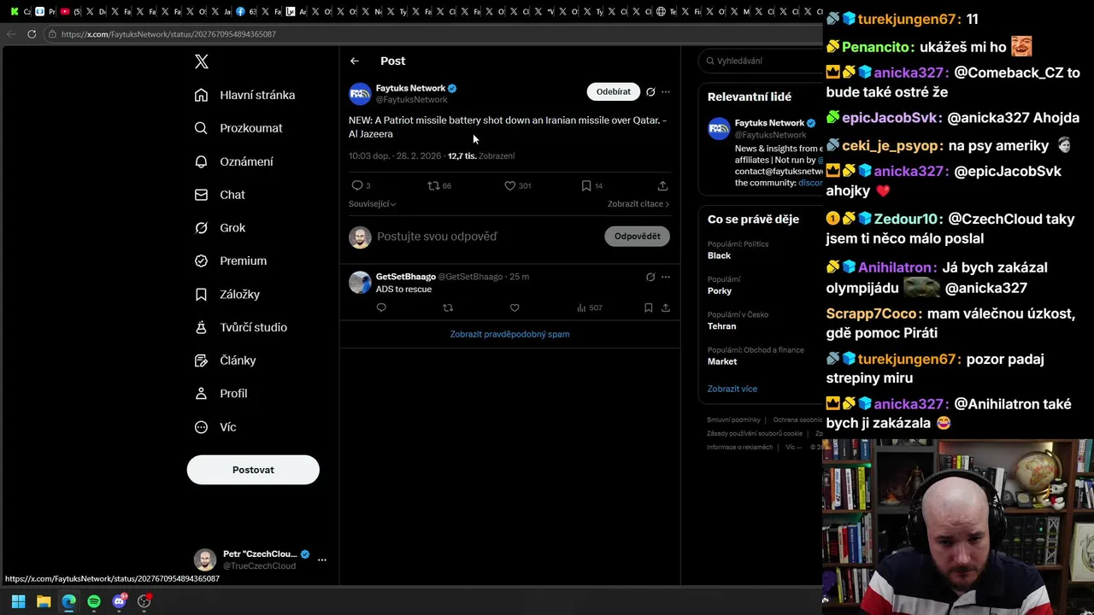Open Víc more options icon

click(201, 427)
